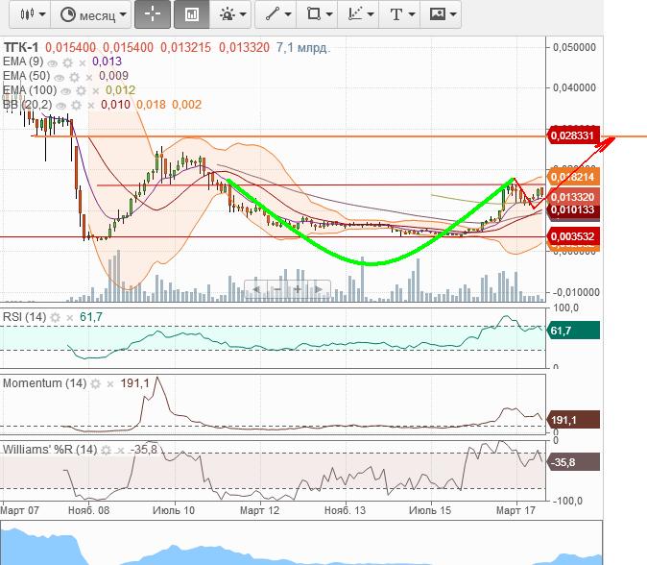Click the Momentum (14) indicator label
The width and height of the screenshot is (647, 565).
coord(44,383)
